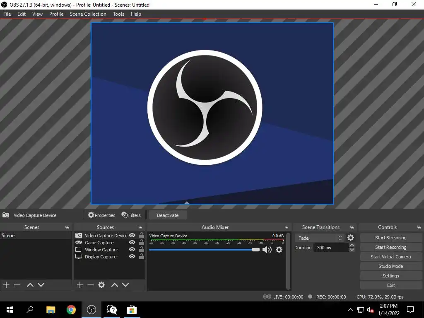
Task: Lock the Video Capture Device source
Action: (x=142, y=235)
